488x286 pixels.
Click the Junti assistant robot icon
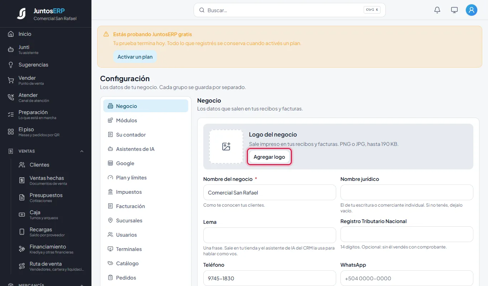[11, 50]
